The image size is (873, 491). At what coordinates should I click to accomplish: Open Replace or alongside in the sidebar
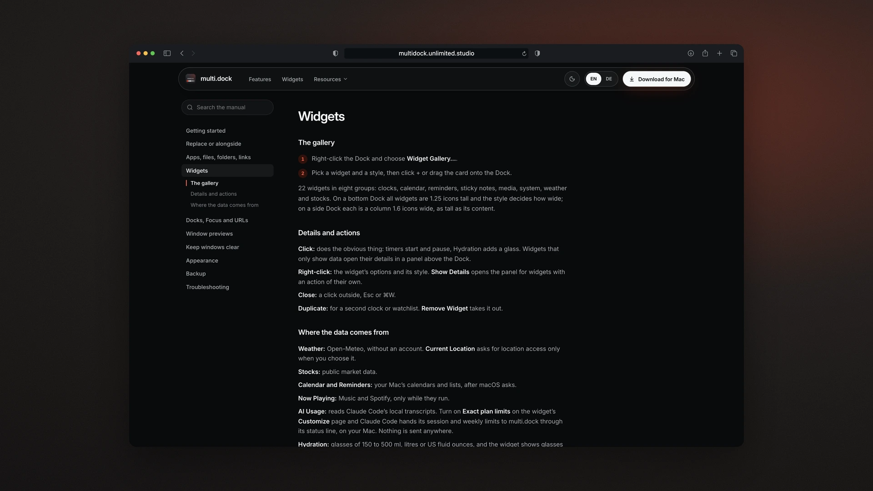213,144
